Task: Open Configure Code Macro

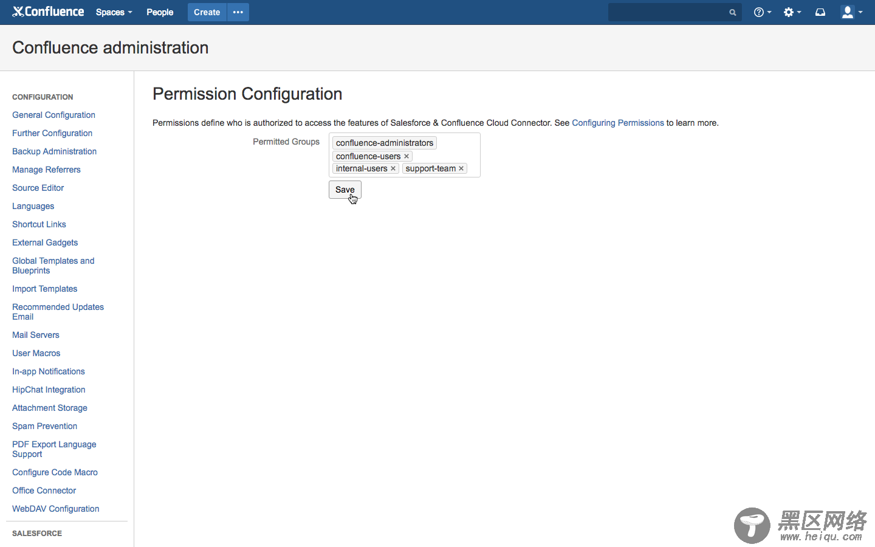Action: pyautogui.click(x=55, y=472)
